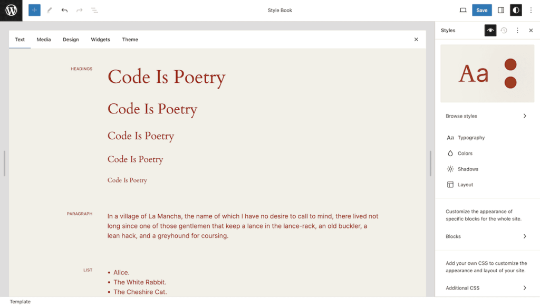
Task: Click the device preview laptop icon
Action: 463,10
